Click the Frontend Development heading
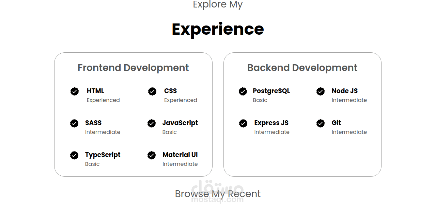The height and width of the screenshot is (208, 435). pos(133,68)
